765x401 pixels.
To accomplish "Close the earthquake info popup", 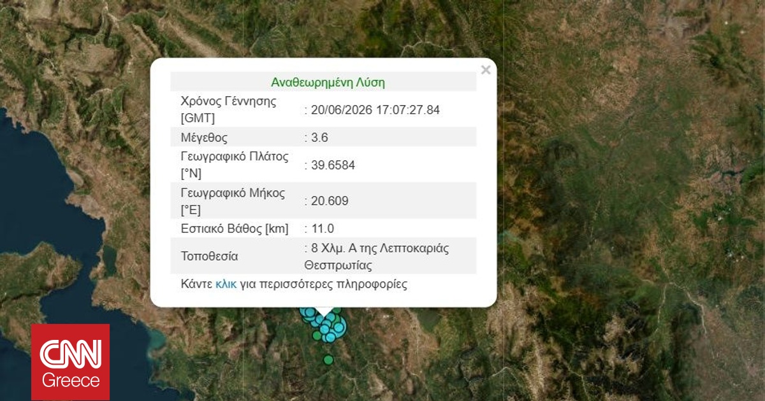I will coord(486,70).
